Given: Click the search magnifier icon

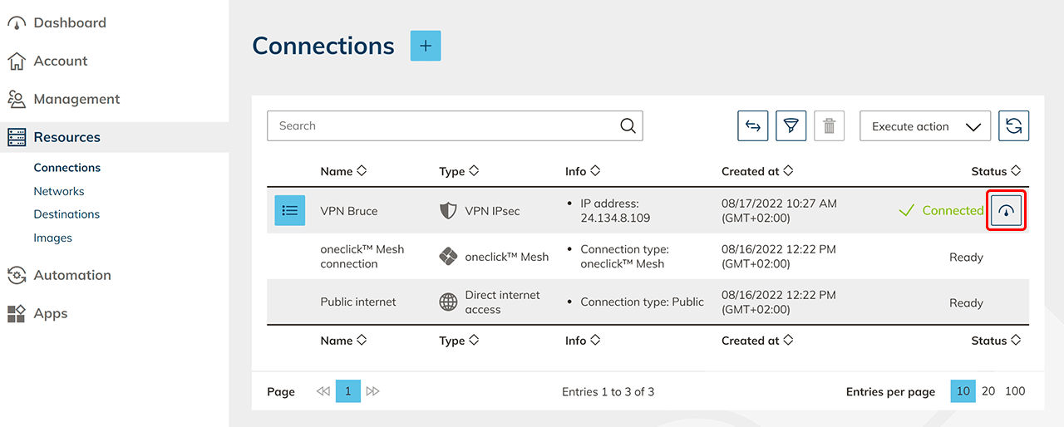Looking at the screenshot, I should [x=628, y=126].
